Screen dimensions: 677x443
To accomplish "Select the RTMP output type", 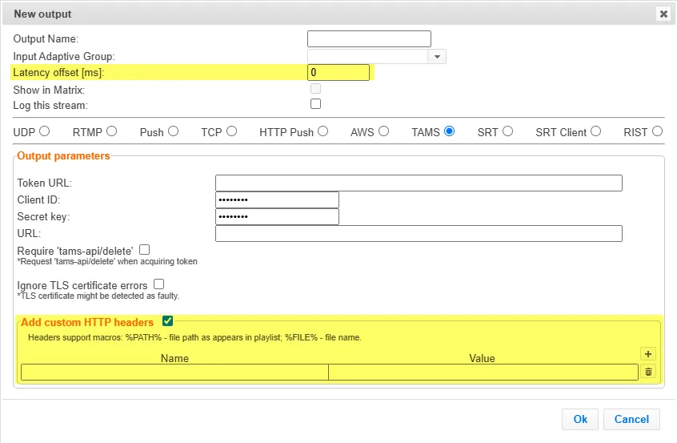I will (x=112, y=131).
